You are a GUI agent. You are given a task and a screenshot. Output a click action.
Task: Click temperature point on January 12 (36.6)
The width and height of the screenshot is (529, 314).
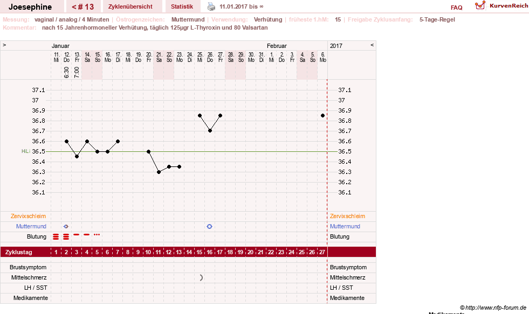(66, 142)
